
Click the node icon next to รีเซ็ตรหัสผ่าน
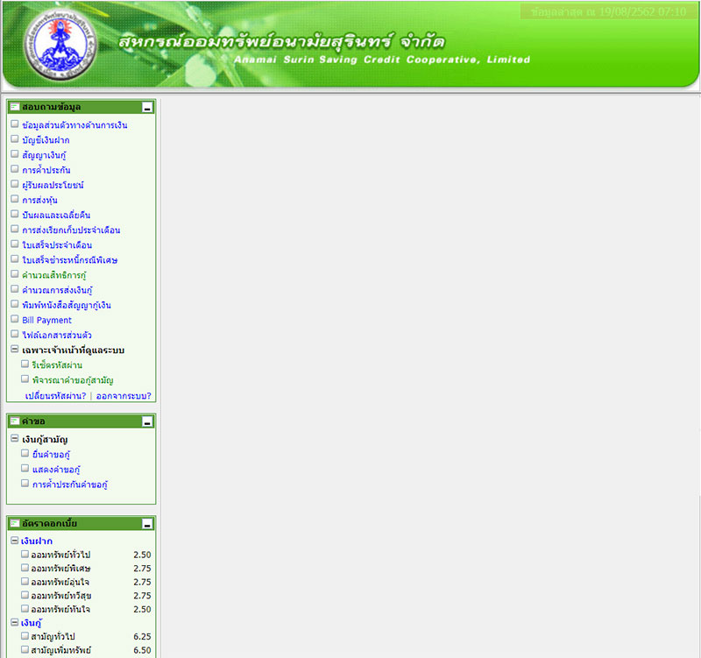(25, 364)
